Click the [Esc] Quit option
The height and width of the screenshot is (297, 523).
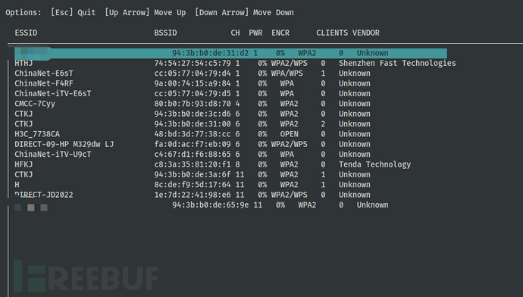[73, 13]
